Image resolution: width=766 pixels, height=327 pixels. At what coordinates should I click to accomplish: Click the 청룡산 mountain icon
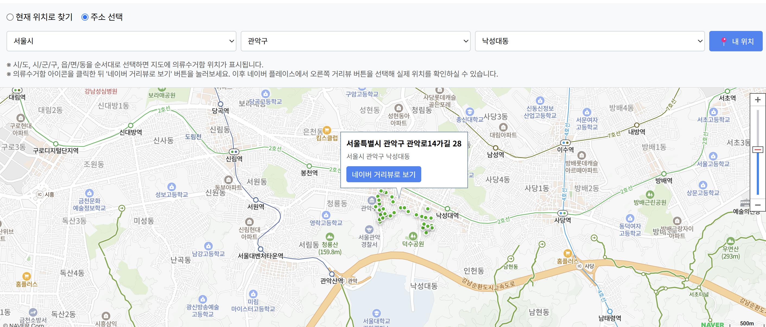pyautogui.click(x=330, y=237)
